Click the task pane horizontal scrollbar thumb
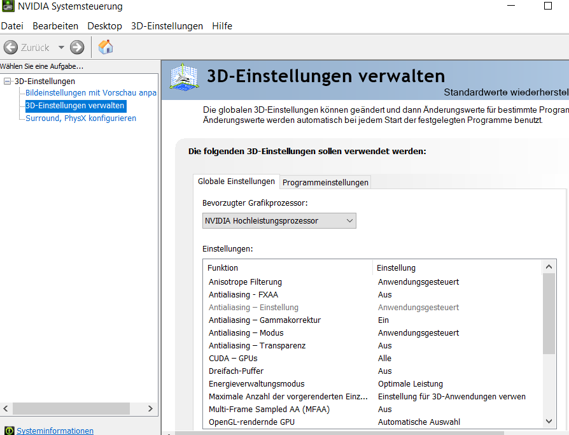The height and width of the screenshot is (435, 569). [71, 408]
